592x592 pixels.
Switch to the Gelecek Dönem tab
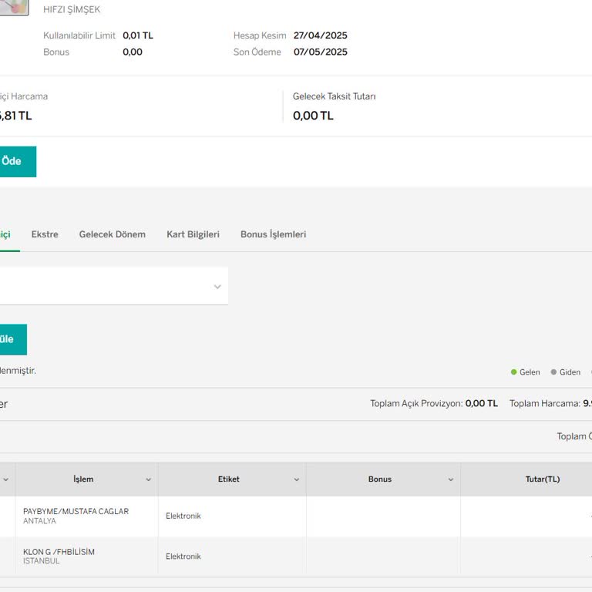click(112, 234)
